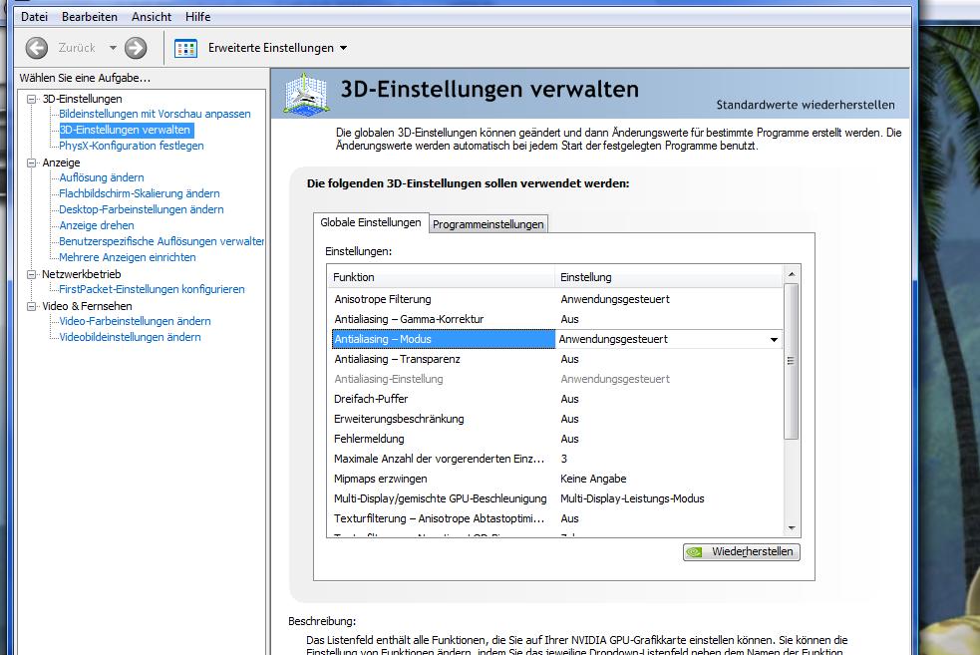980x655 pixels.
Task: Click the Funktion column header
Action: (442, 277)
